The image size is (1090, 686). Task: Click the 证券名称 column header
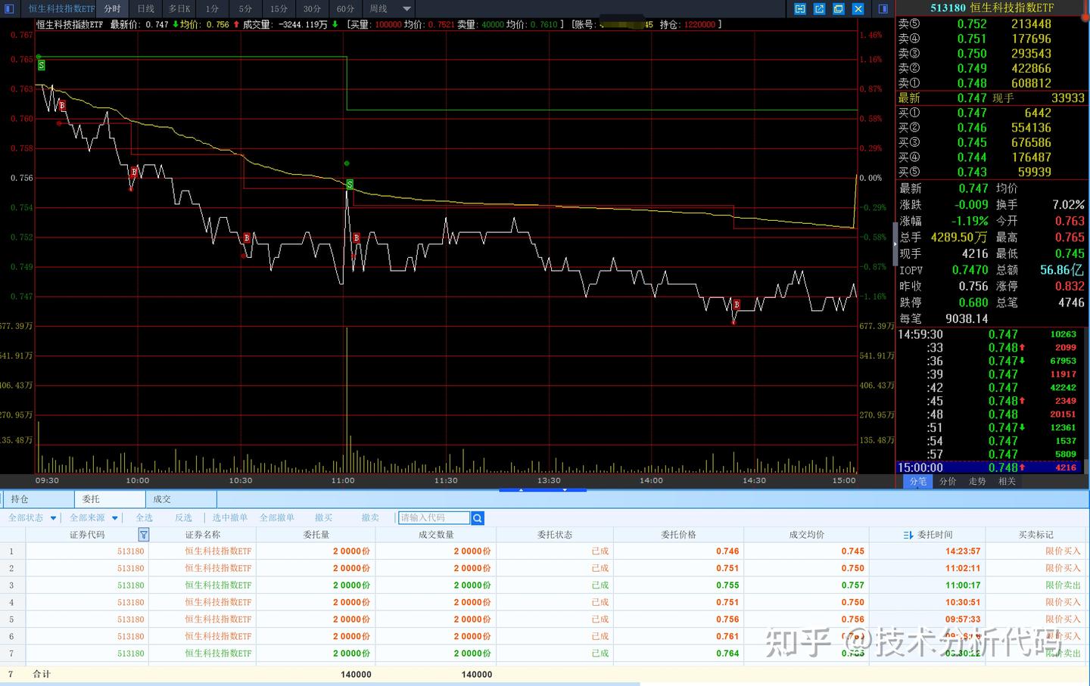203,535
